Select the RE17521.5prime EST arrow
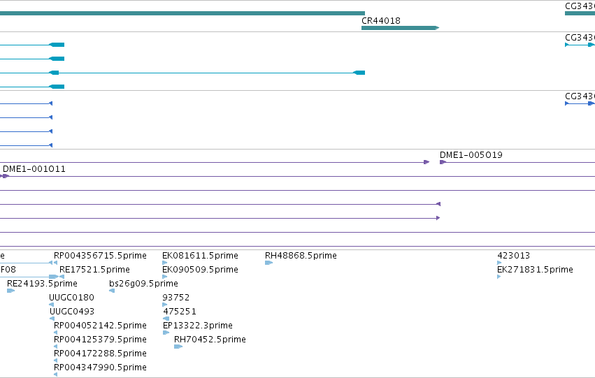The width and height of the screenshot is (595, 378). 62,277
